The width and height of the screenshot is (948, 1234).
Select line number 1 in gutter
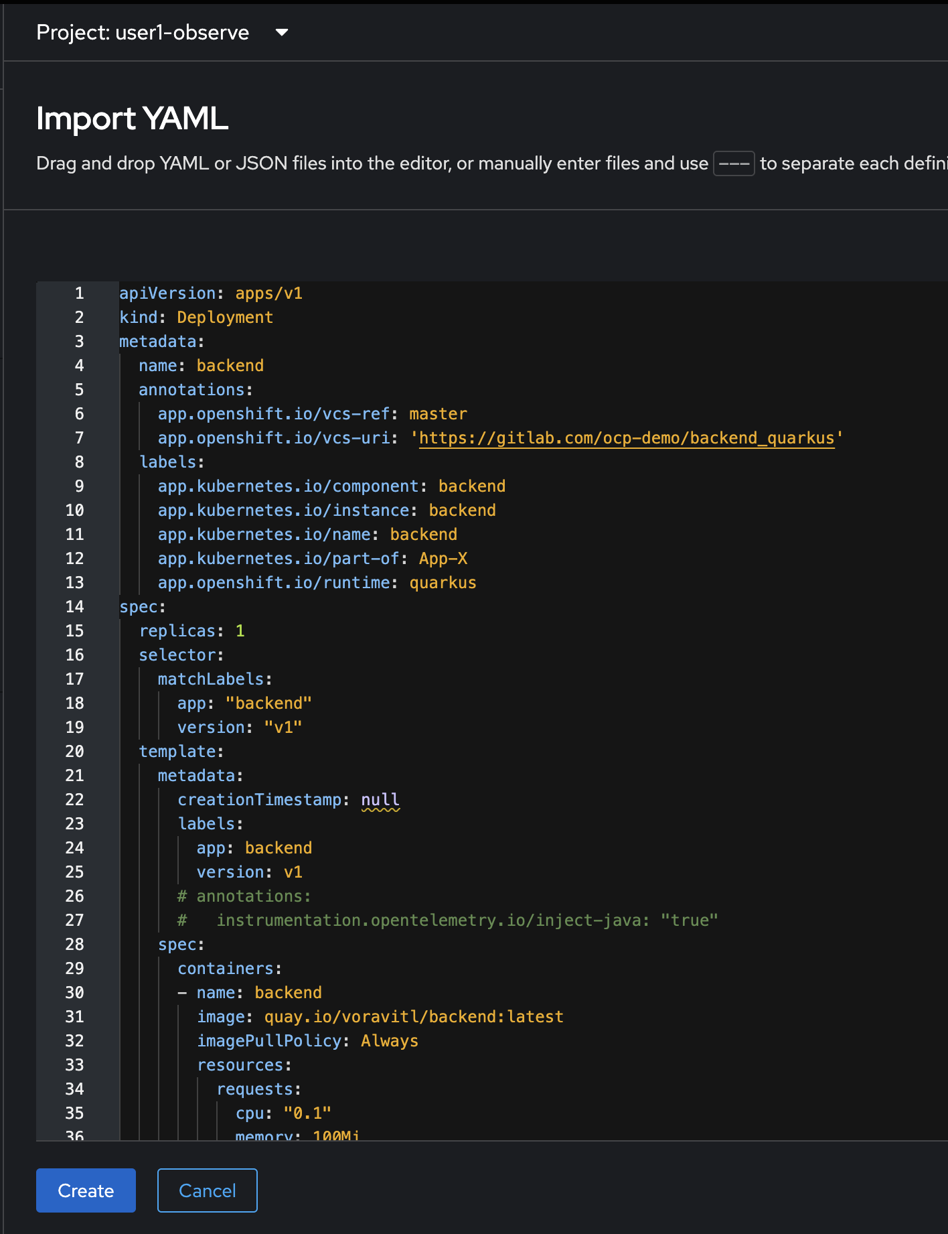click(79, 293)
